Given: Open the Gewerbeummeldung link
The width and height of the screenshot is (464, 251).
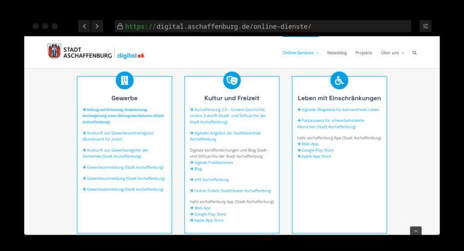Looking at the screenshot, I should [x=124, y=178].
